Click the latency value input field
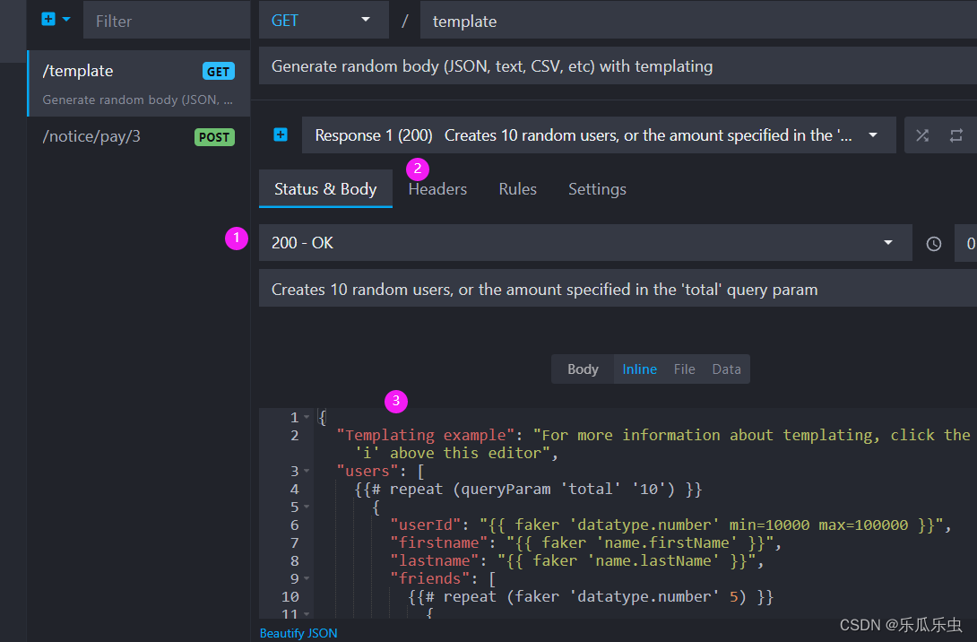The height and width of the screenshot is (642, 977). click(965, 242)
